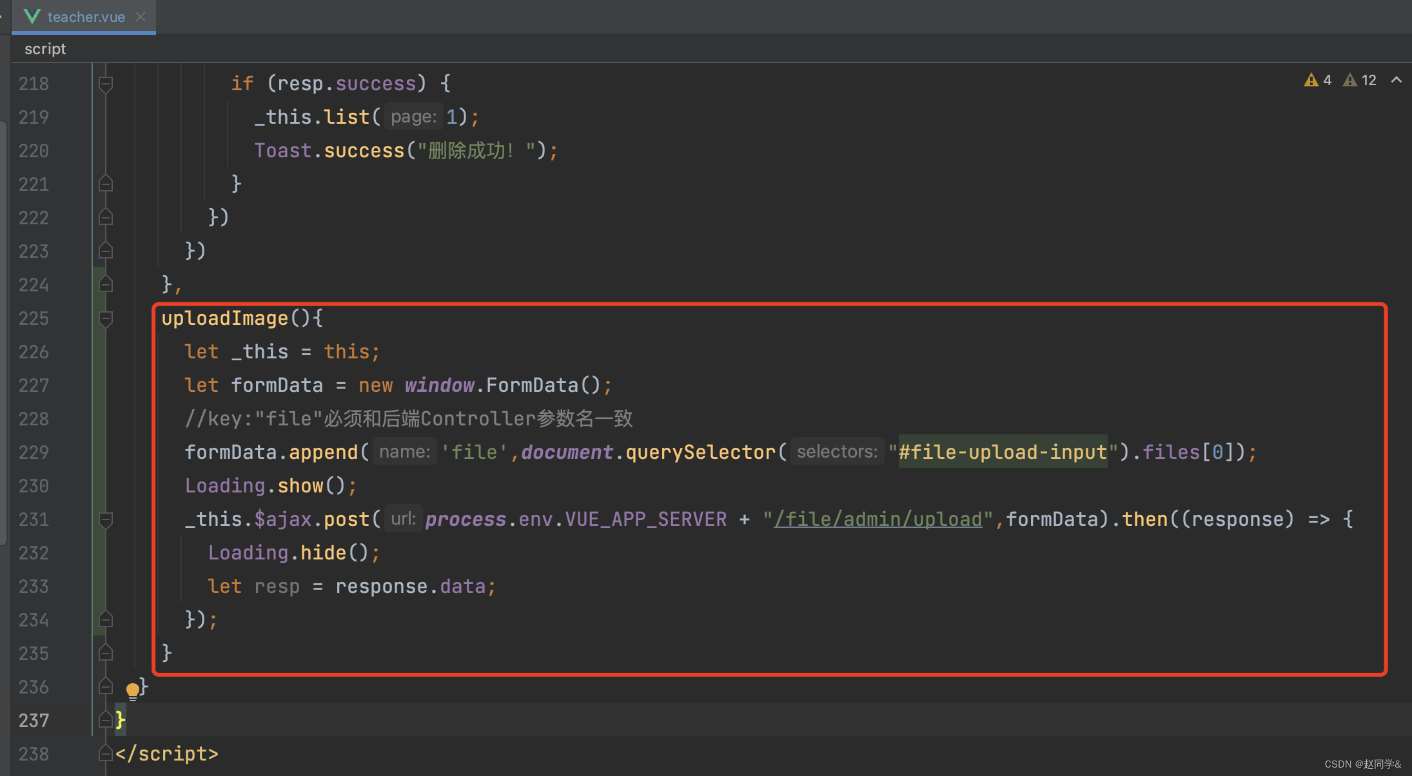Click the 'selectors:' parameter hint
The width and height of the screenshot is (1412, 776).
[x=837, y=452]
